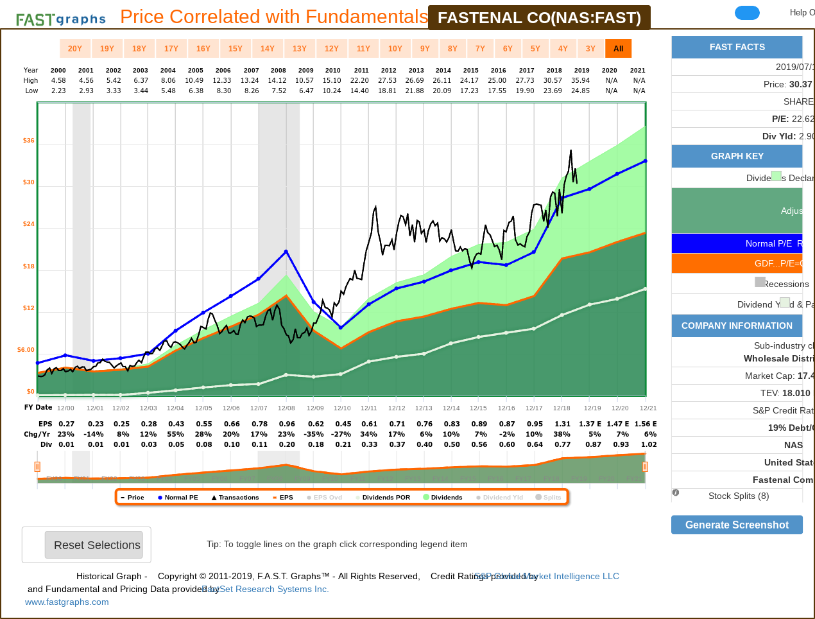Select the 5Y time range tab
The height and width of the screenshot is (619, 815).
(535, 49)
